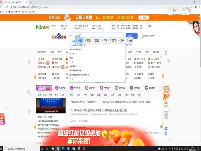
Task: Reload the page with browser refresh button
Action: tap(7, 7)
